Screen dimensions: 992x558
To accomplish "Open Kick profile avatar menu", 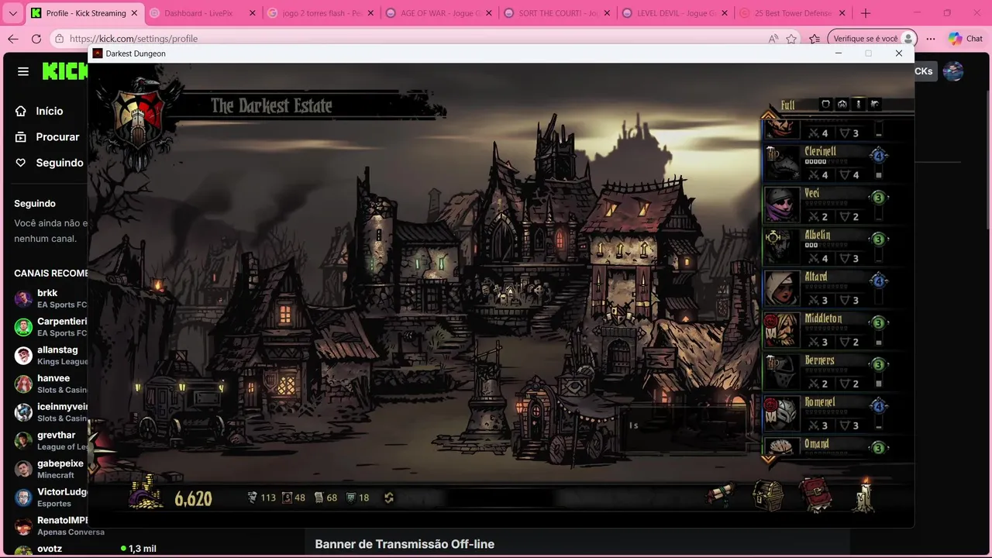I will click(952, 71).
